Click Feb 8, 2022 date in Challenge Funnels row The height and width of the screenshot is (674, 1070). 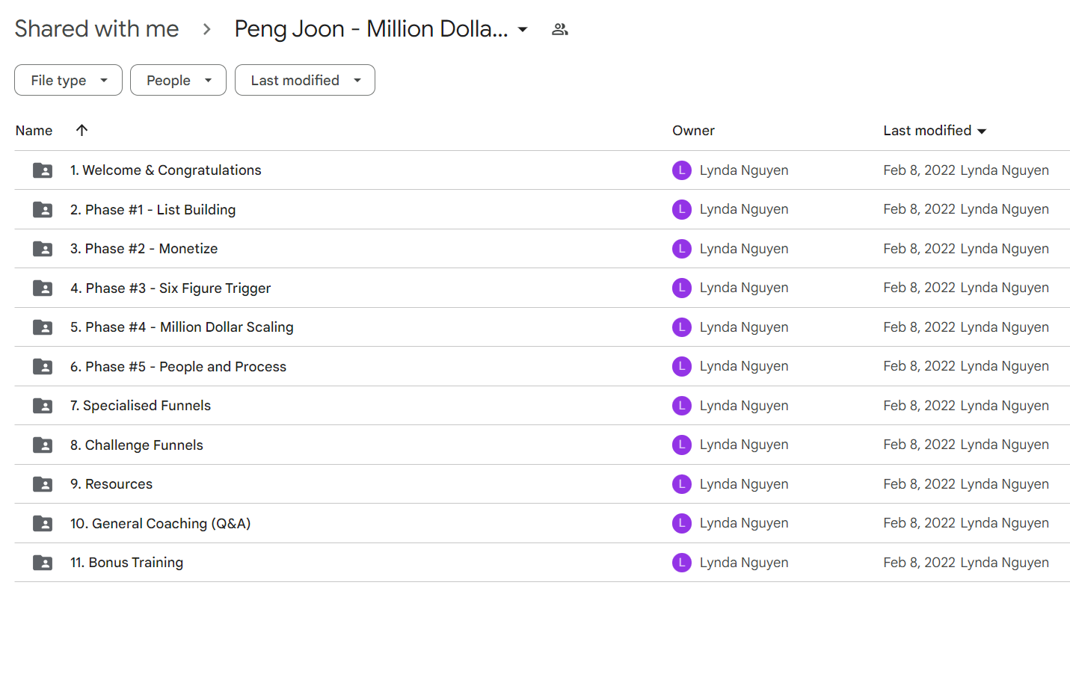pos(920,445)
